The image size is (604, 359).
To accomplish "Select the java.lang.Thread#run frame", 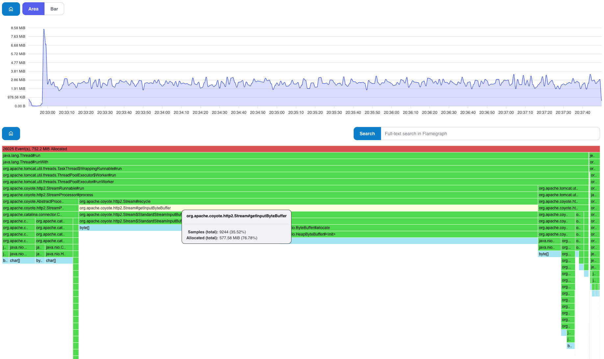I will point(295,156).
